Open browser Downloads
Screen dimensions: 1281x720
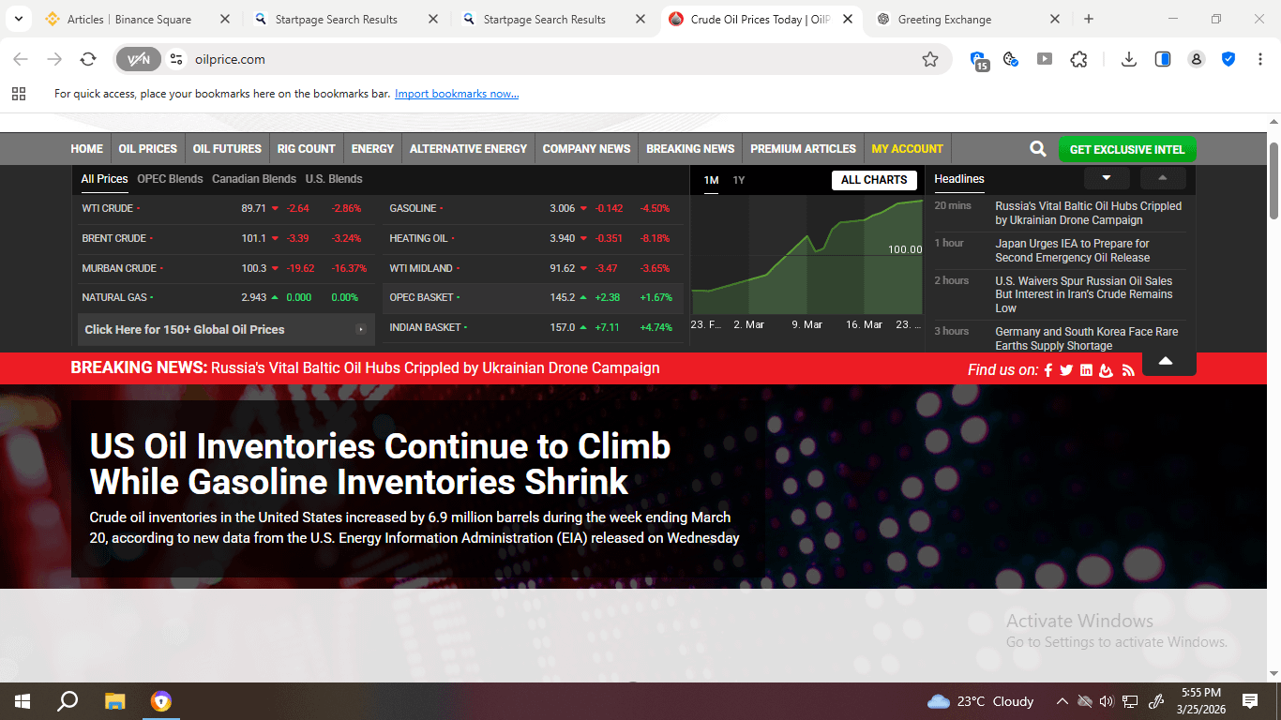[1129, 59]
